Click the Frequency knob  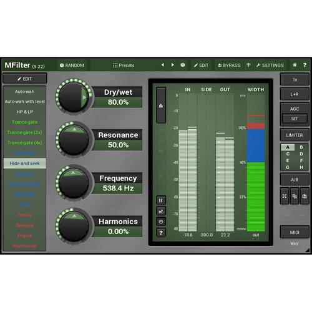pos(74,182)
